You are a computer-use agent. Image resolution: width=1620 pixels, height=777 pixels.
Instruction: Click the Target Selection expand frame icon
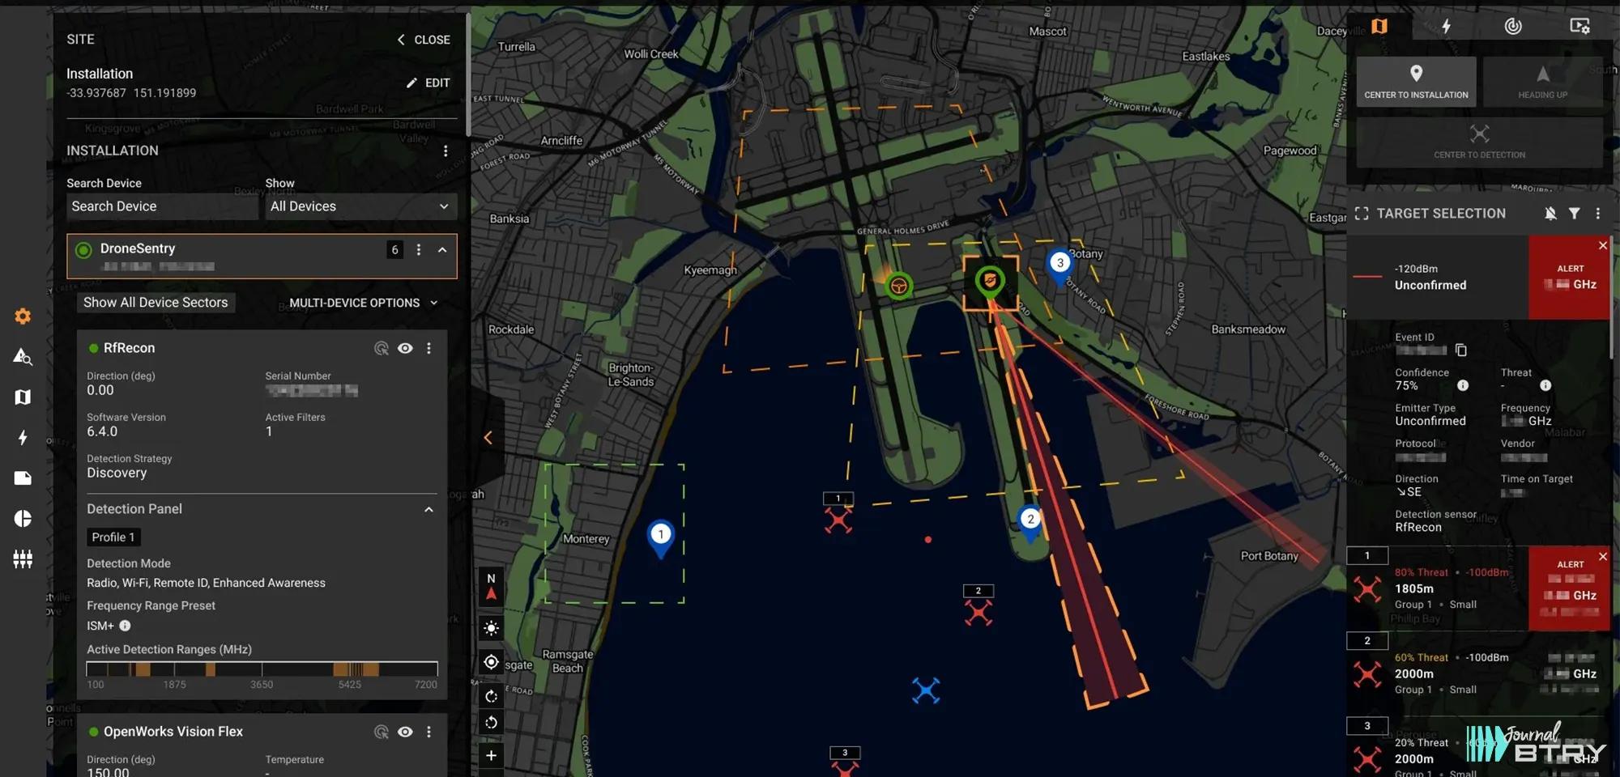point(1362,214)
